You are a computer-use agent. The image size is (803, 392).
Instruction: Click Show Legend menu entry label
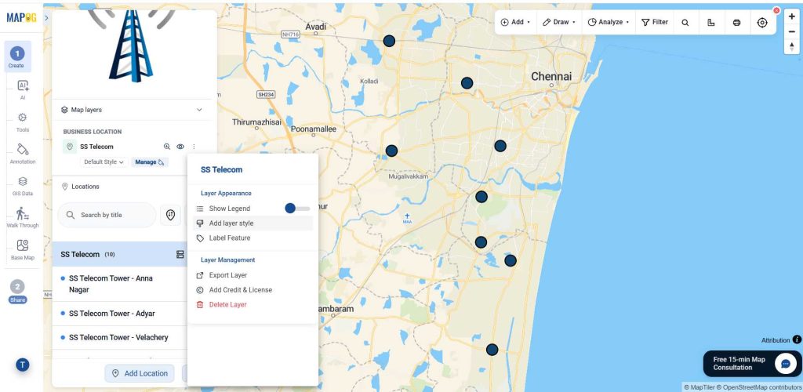(230, 209)
